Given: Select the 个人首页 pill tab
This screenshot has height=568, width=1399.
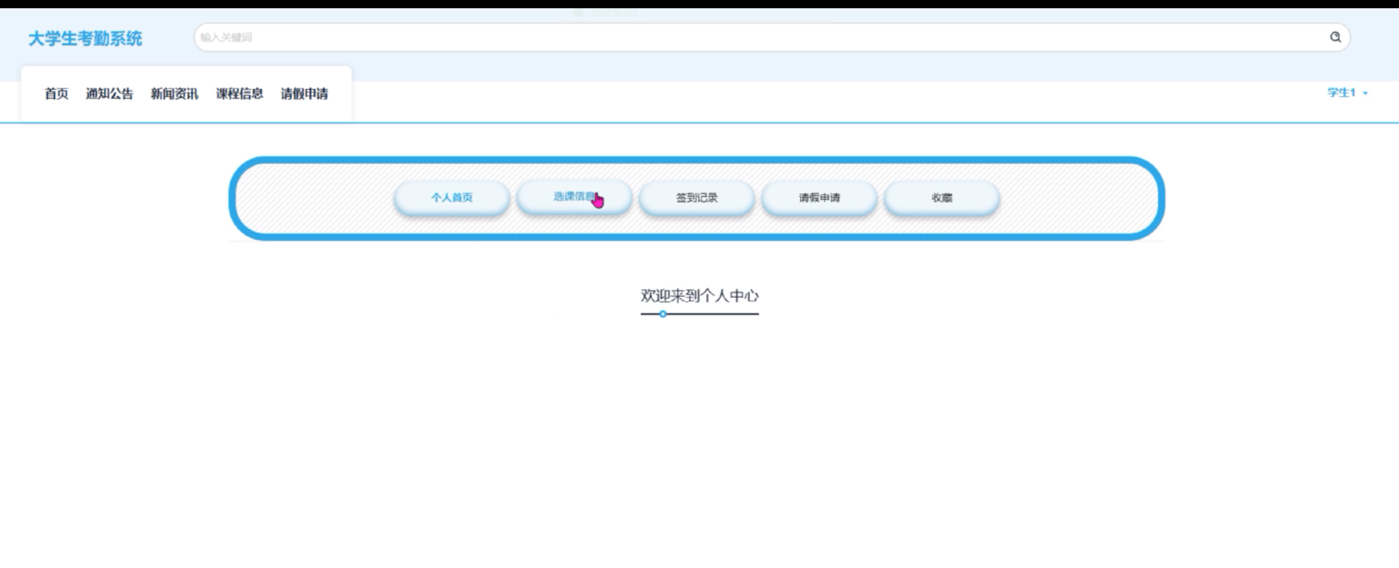Looking at the screenshot, I should 452,198.
